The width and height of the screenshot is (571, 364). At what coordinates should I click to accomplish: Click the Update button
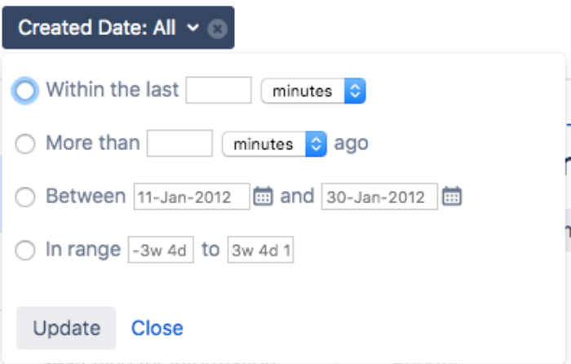[66, 328]
